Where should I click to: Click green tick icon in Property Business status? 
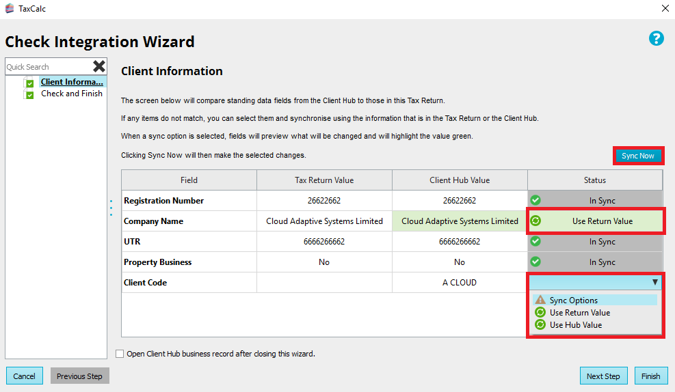click(536, 262)
